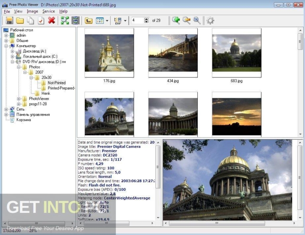Switch to fullscreen with green arrows icon

click(65, 20)
